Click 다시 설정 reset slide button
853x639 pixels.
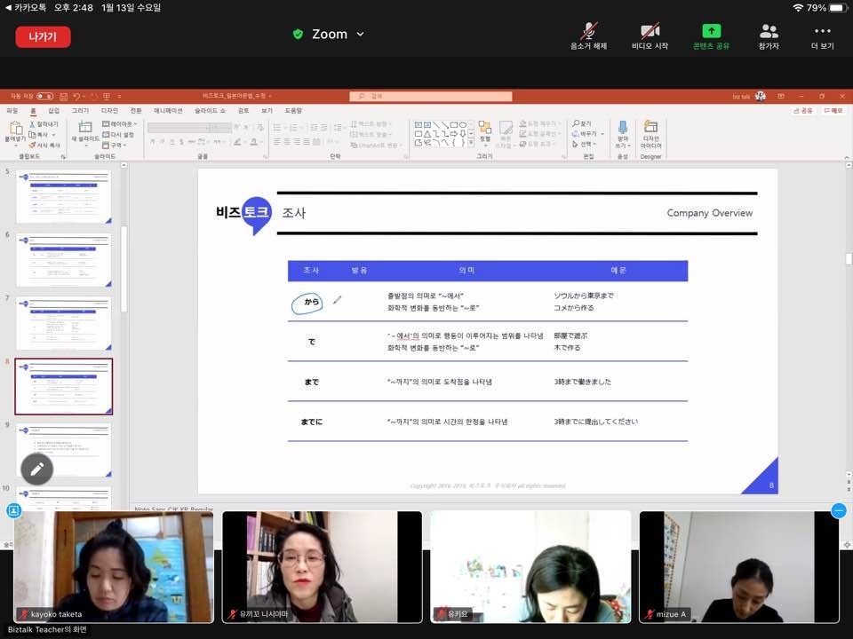[118, 135]
